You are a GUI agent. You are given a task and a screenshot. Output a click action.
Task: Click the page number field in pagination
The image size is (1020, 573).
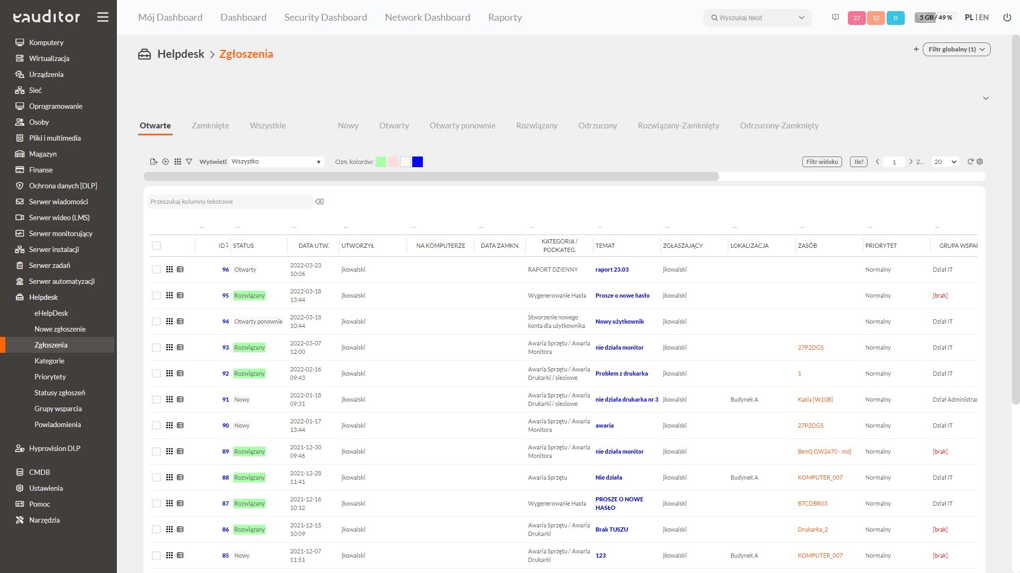pos(894,162)
